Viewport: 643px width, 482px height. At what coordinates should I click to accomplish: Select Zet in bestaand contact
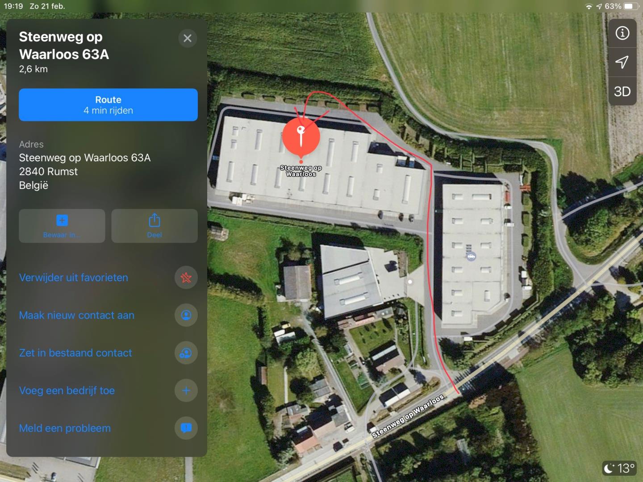tap(75, 353)
